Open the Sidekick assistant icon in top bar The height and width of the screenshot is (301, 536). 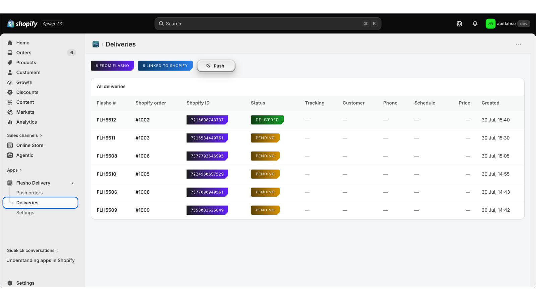click(459, 24)
